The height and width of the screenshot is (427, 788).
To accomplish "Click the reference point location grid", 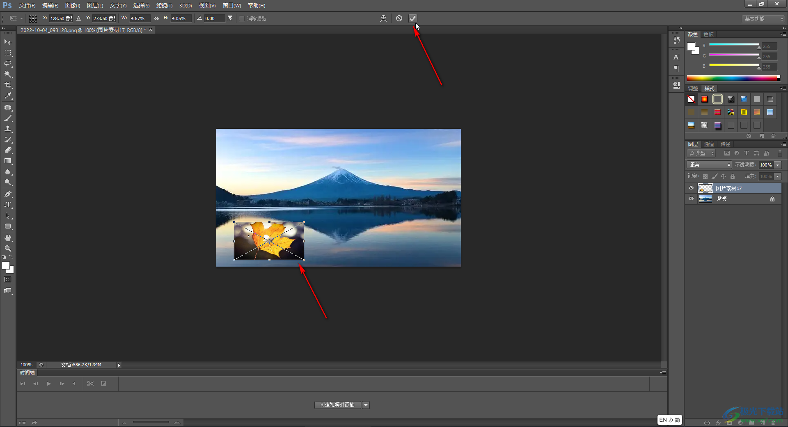I will tap(33, 18).
